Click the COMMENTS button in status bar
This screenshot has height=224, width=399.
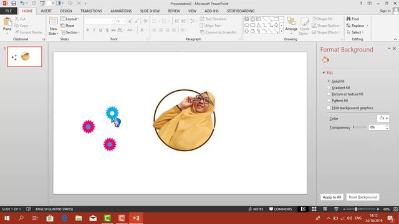point(281,209)
